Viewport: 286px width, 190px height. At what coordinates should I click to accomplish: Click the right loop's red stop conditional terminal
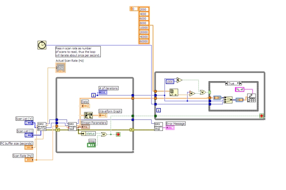(x=262, y=116)
